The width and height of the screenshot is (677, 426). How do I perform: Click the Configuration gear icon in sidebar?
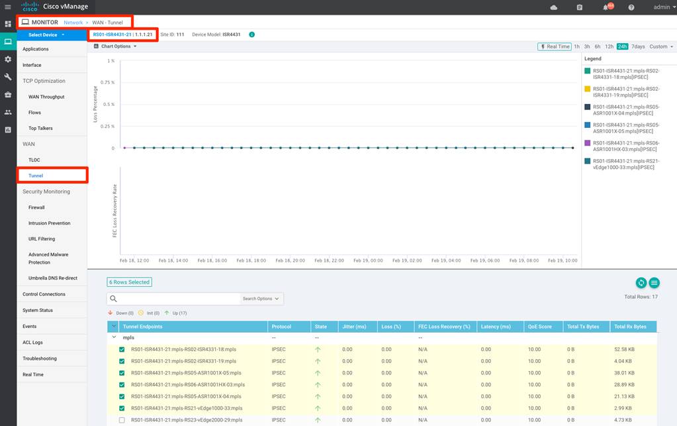click(8, 59)
